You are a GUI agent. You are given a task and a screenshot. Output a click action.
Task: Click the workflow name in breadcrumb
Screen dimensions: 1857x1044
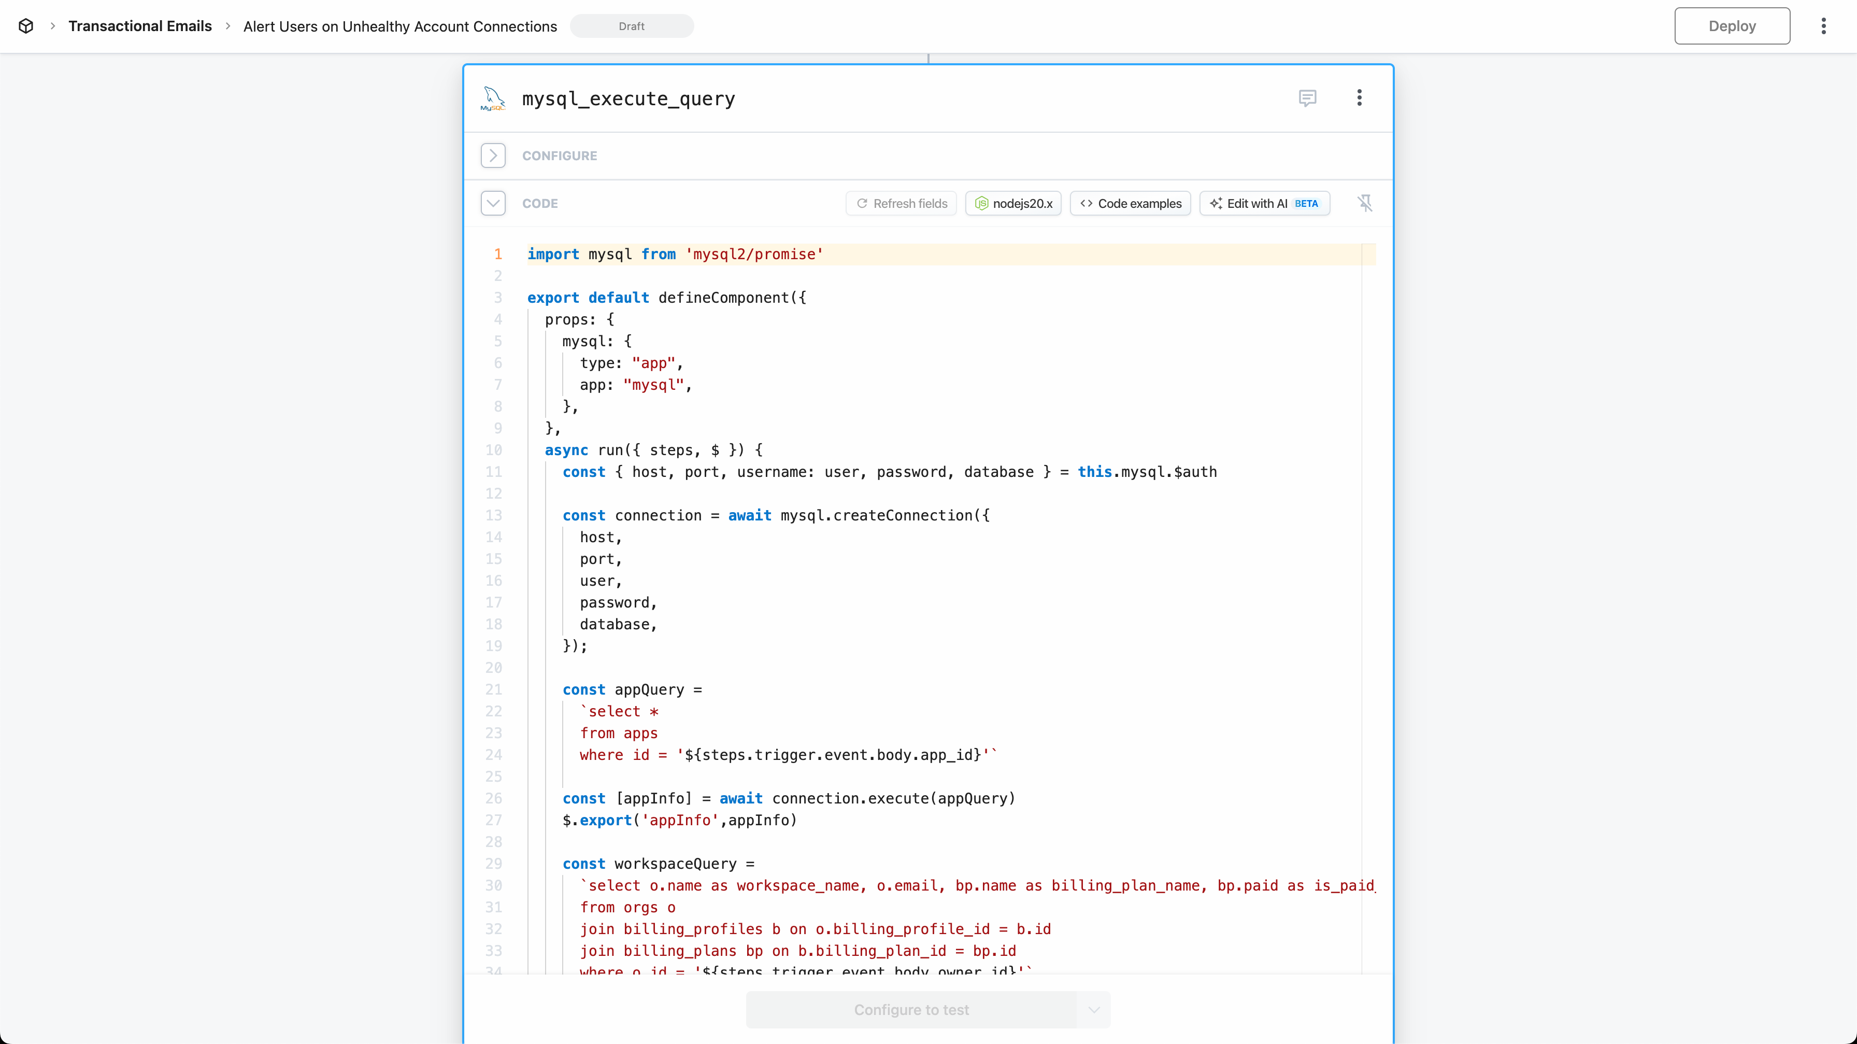pos(400,26)
